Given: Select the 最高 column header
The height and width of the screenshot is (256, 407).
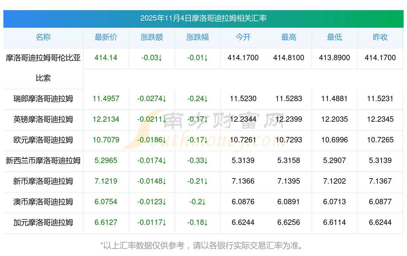Looking at the screenshot, I should click(x=289, y=38).
